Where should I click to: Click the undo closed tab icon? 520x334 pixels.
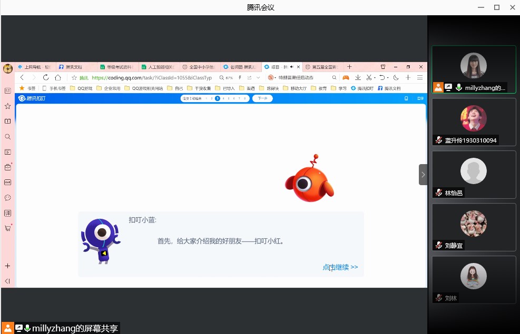382,77
